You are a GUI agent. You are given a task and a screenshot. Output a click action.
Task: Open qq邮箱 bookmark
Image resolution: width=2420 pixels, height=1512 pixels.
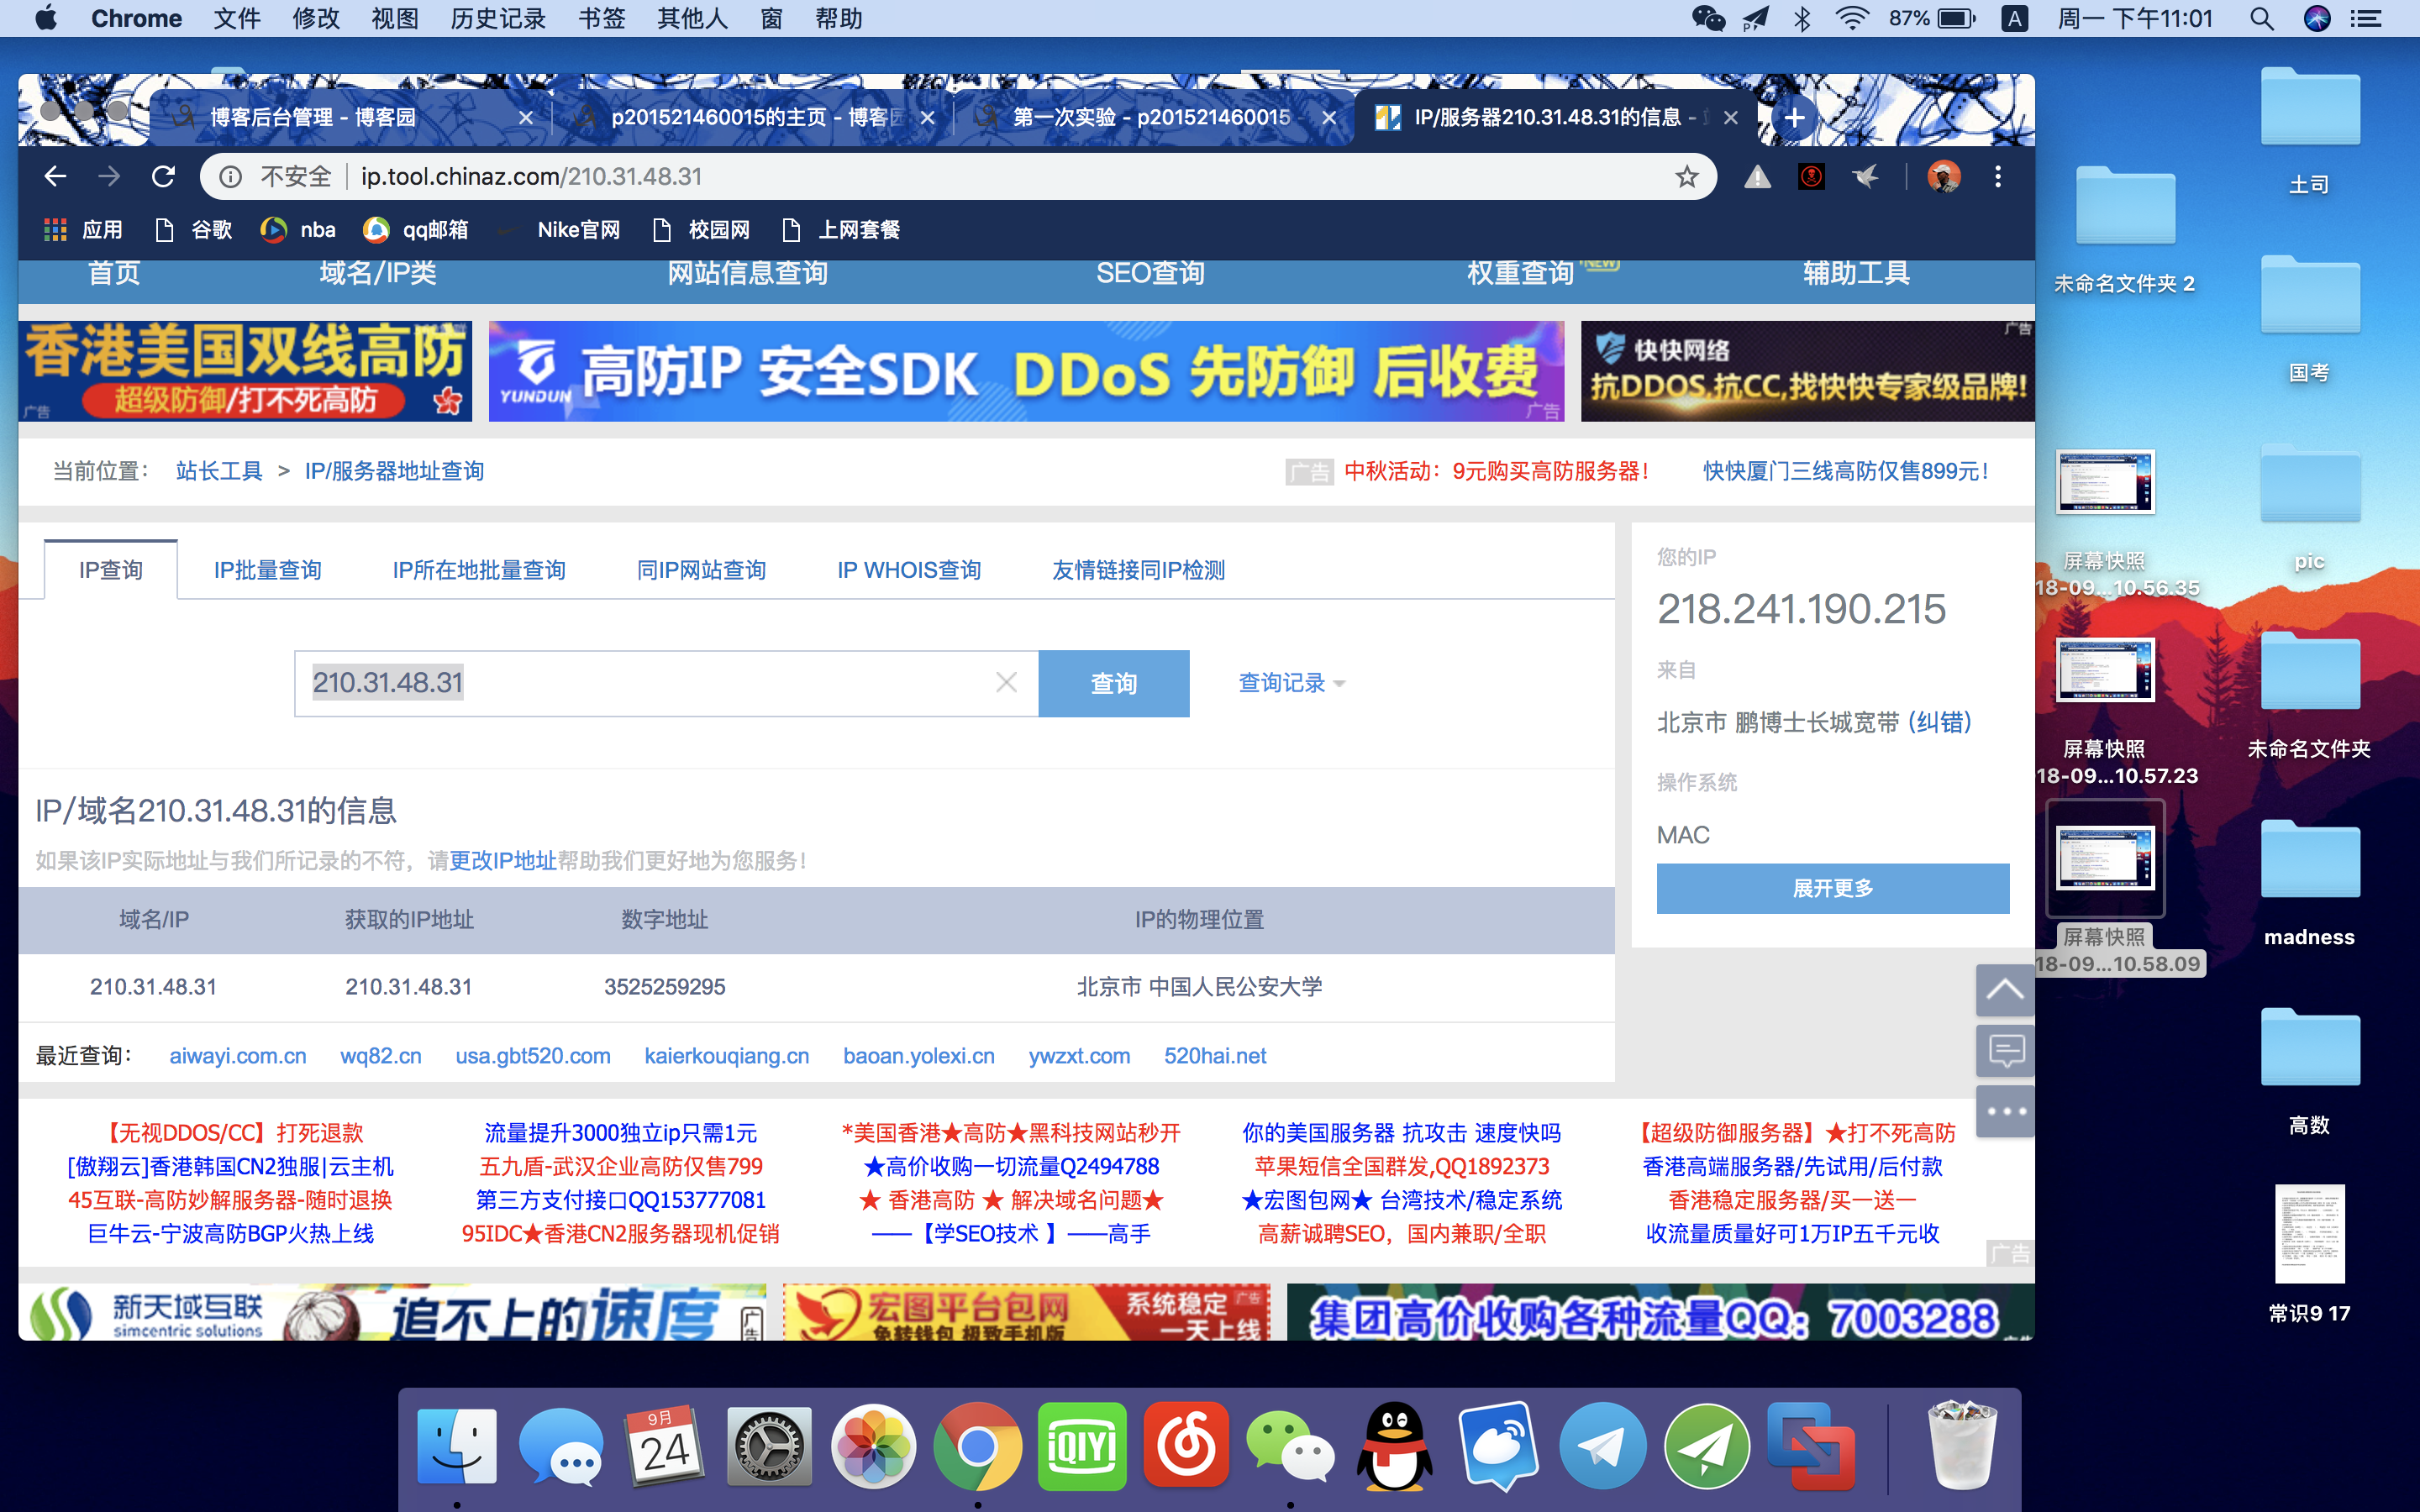coord(416,230)
